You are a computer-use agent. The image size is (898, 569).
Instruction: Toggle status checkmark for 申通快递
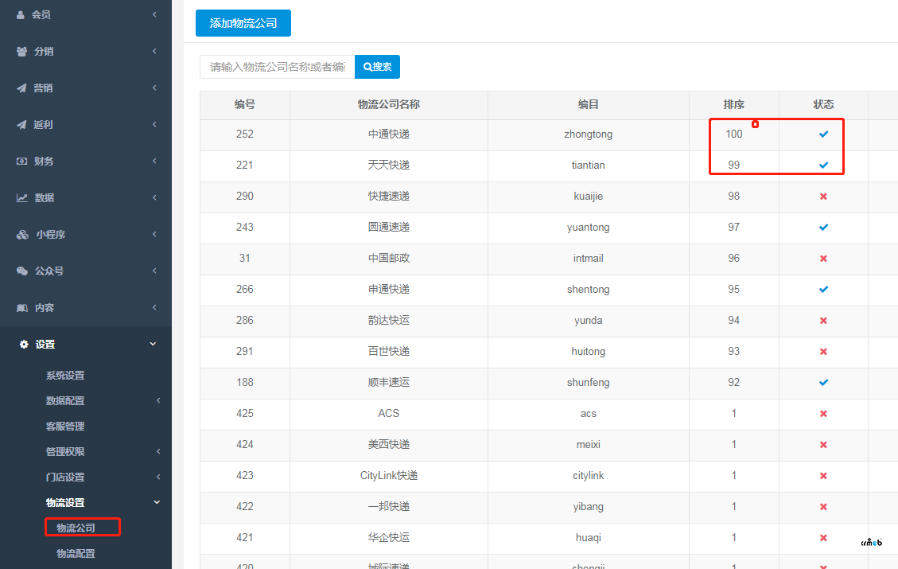point(823,290)
